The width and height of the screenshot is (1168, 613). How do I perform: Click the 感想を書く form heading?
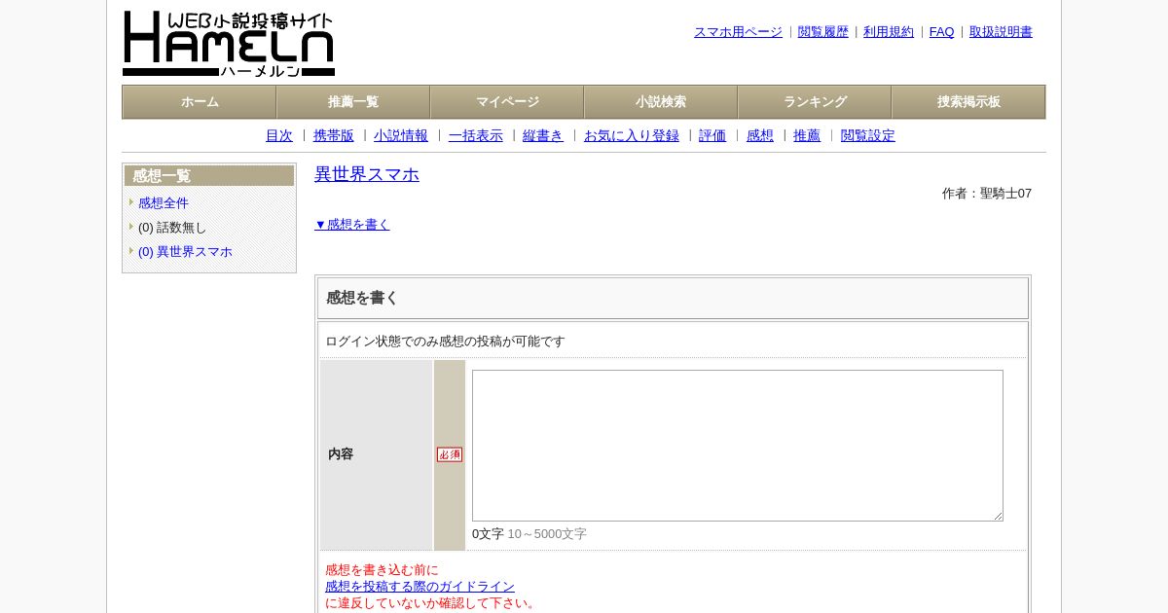[362, 299]
